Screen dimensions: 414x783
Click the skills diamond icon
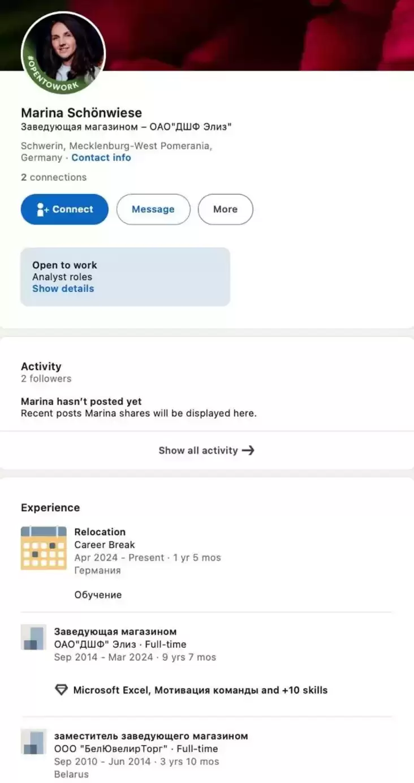click(61, 690)
